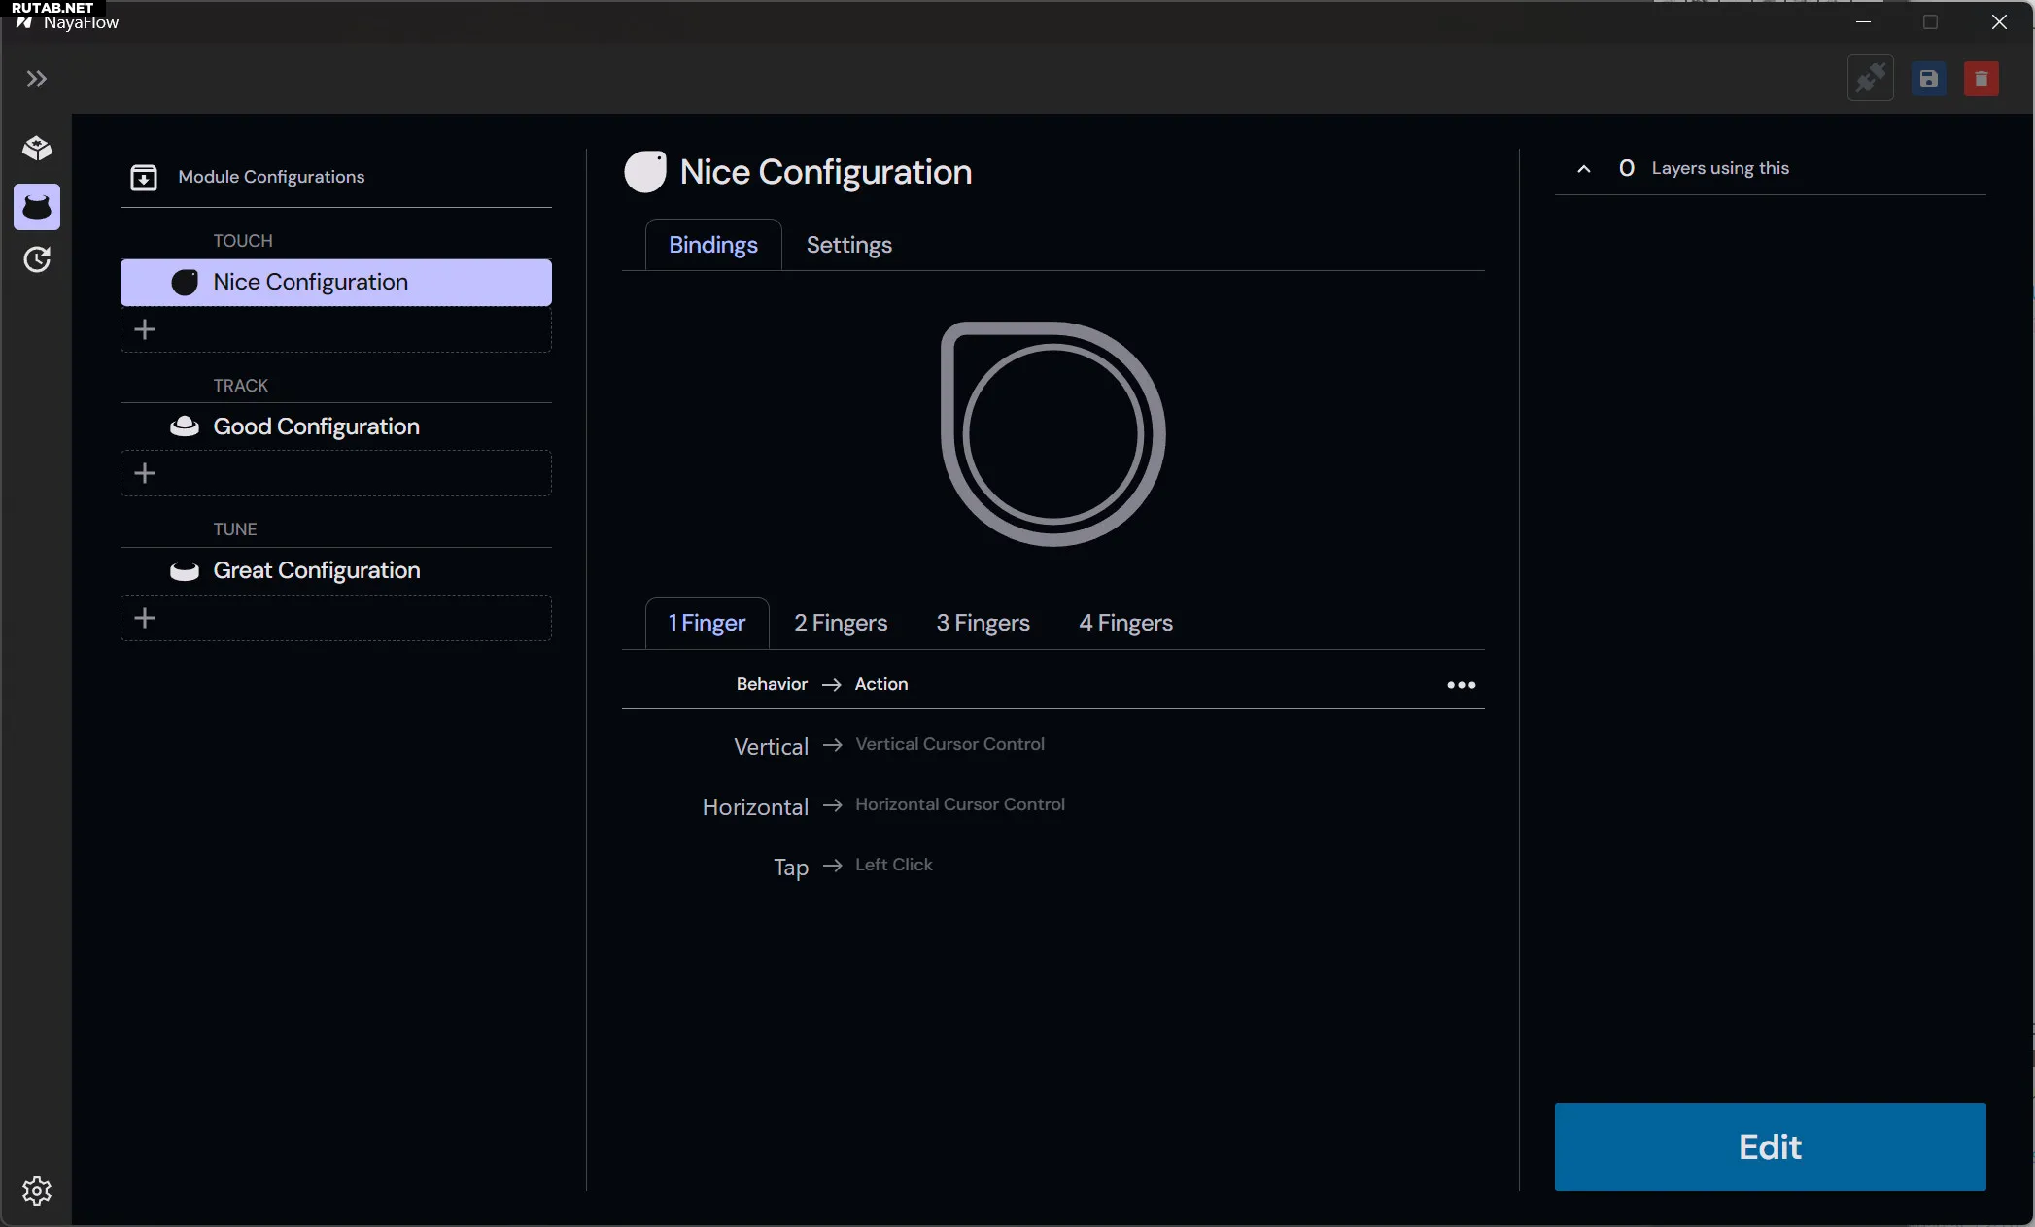Save configuration with the blue disk icon

click(1928, 79)
